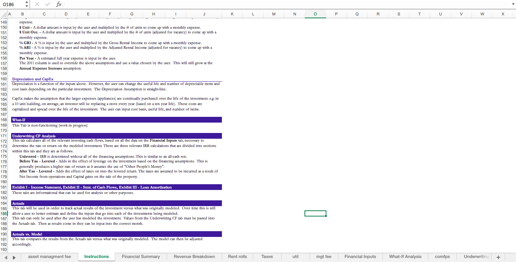
Task: Click the Insert Function (fx) icon
Action: coord(59,4)
